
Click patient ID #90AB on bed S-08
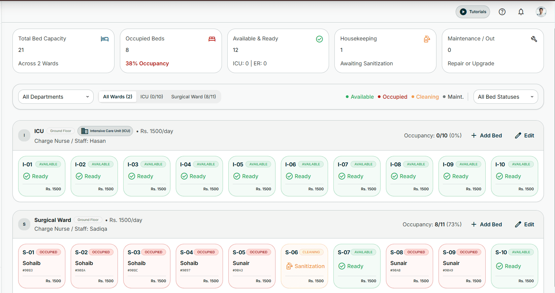(395, 270)
